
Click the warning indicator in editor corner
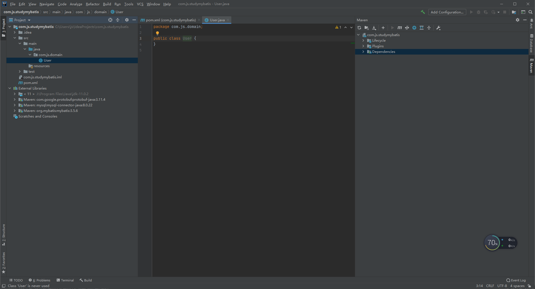pos(338,27)
